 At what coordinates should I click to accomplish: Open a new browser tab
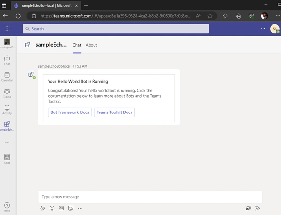(86, 5)
